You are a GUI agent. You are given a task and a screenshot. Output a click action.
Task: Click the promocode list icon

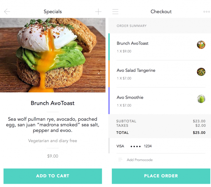tap(120, 160)
